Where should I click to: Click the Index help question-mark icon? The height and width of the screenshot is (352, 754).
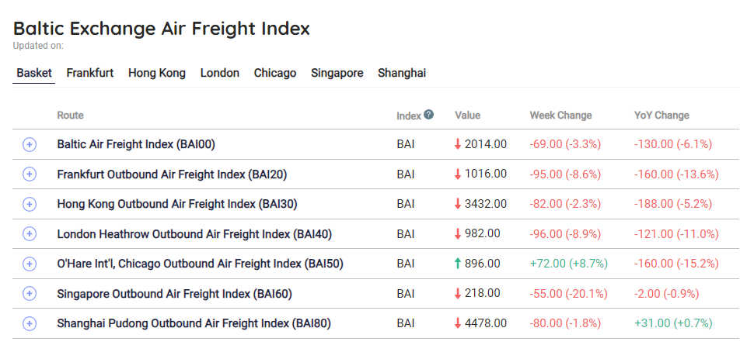(428, 115)
